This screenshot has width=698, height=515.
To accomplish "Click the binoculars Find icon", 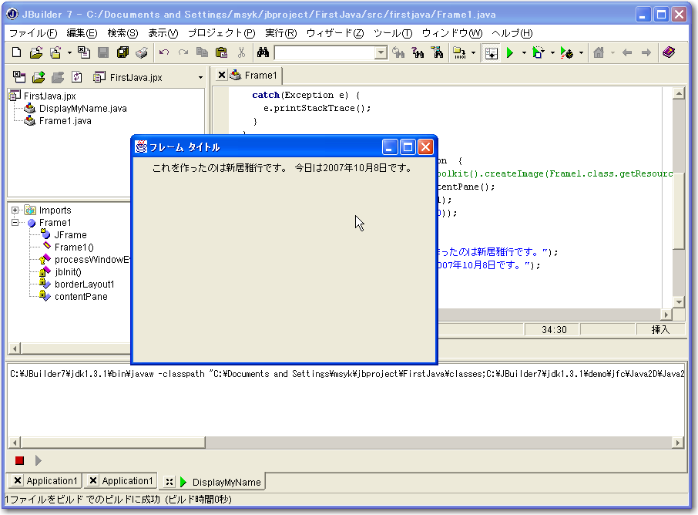I will coord(263,52).
